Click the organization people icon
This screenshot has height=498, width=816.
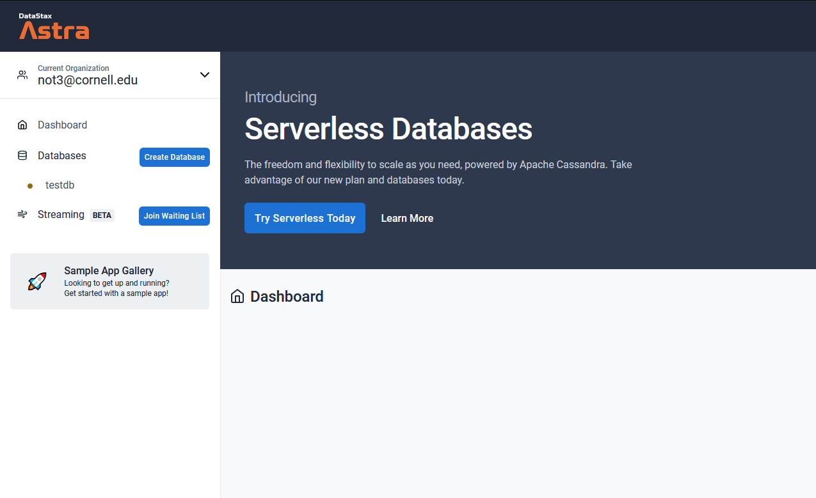[x=22, y=75]
